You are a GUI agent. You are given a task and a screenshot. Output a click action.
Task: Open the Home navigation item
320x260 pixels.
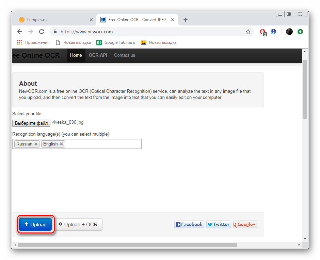(x=76, y=55)
